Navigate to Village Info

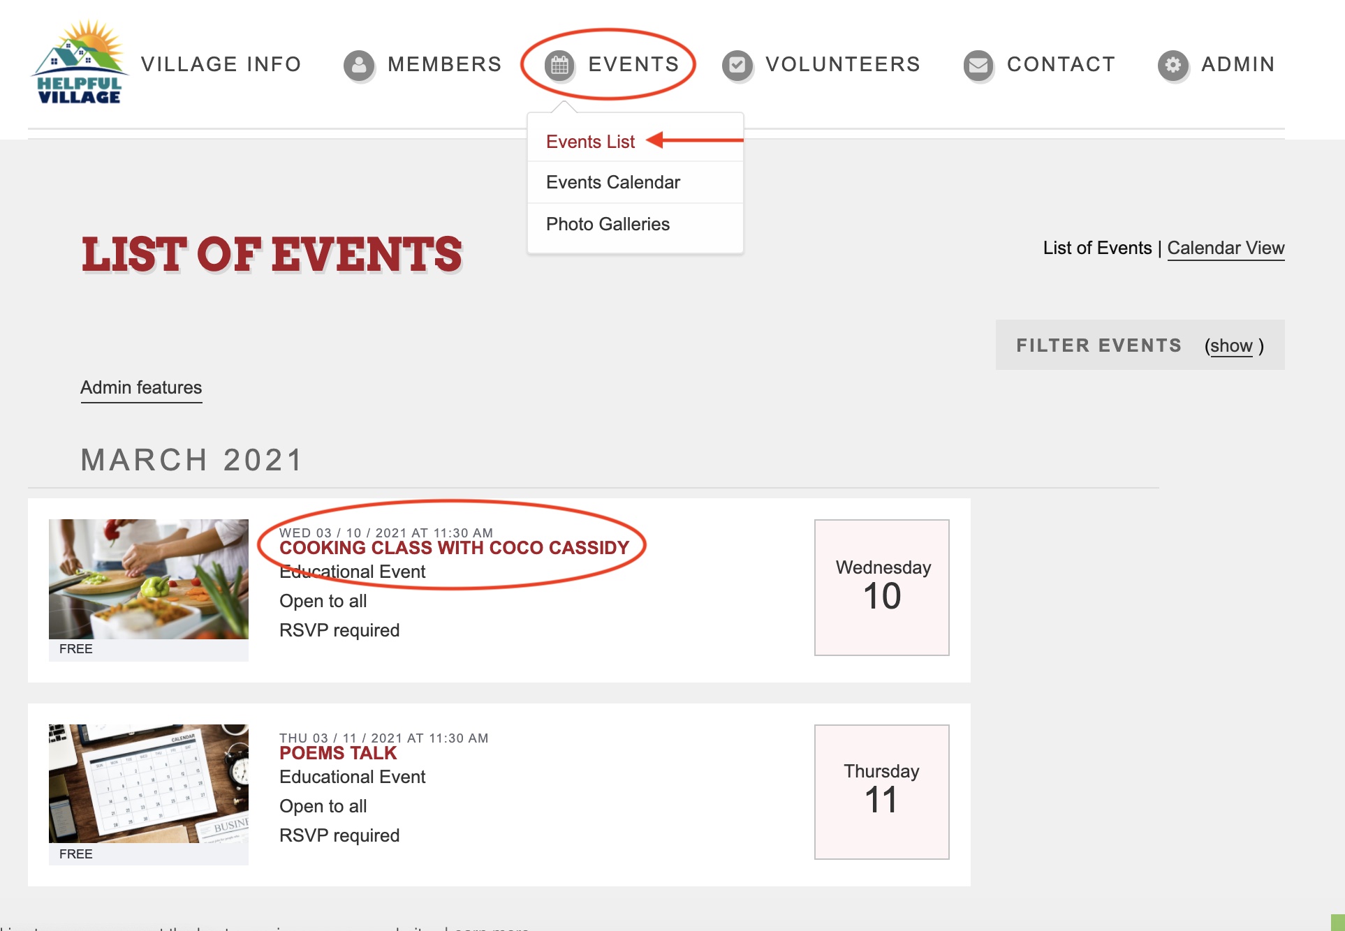pos(221,64)
